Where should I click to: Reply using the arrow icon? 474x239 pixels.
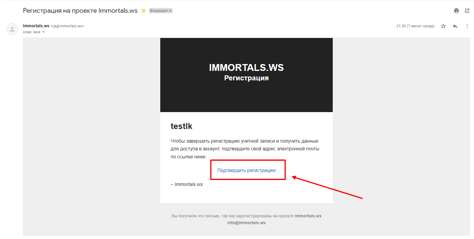tap(455, 26)
